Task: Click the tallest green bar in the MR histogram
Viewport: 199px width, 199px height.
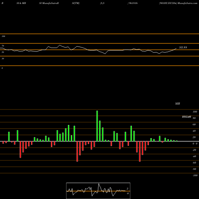Action: coord(97,126)
